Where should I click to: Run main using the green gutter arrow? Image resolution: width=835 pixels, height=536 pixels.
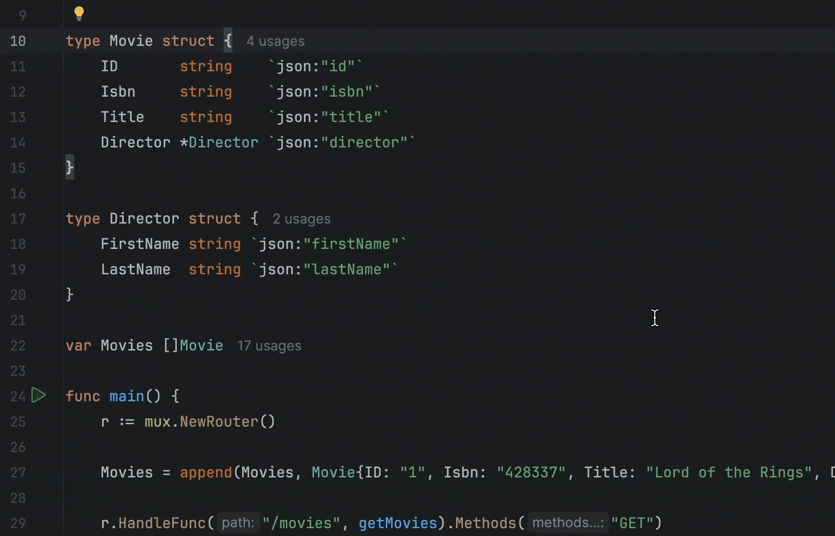point(39,395)
